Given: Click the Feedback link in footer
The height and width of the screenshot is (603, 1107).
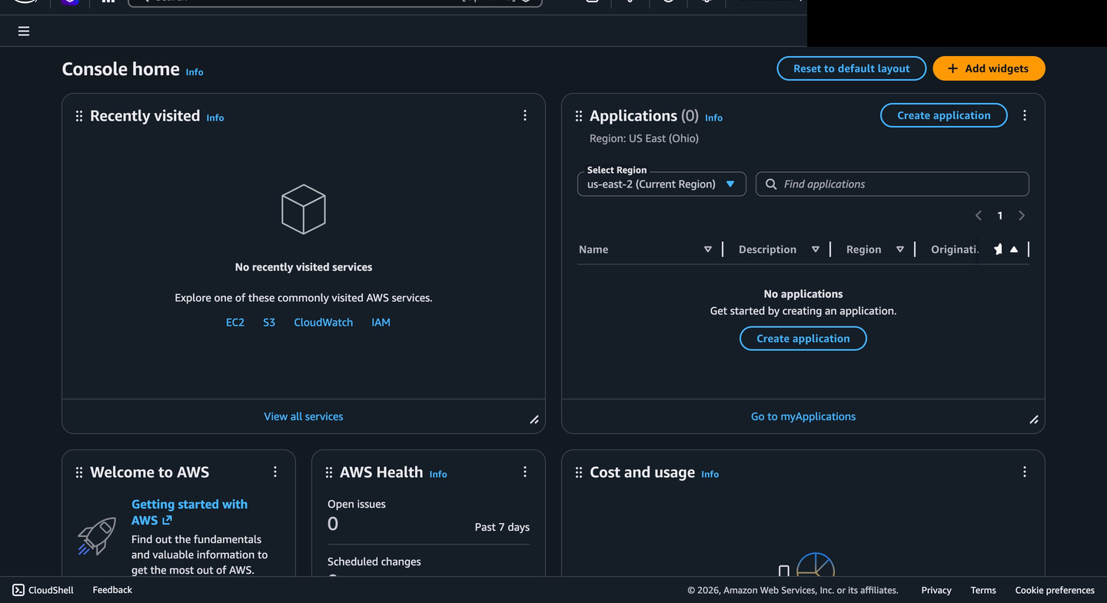Looking at the screenshot, I should [112, 590].
